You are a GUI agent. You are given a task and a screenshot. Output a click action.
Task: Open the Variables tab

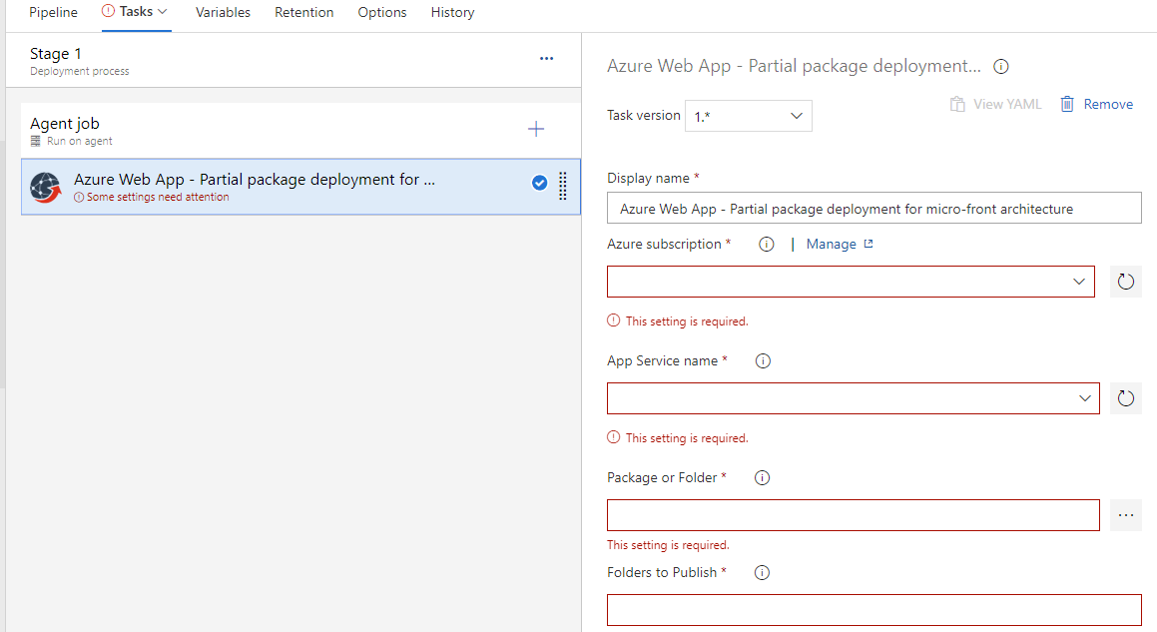tap(223, 13)
